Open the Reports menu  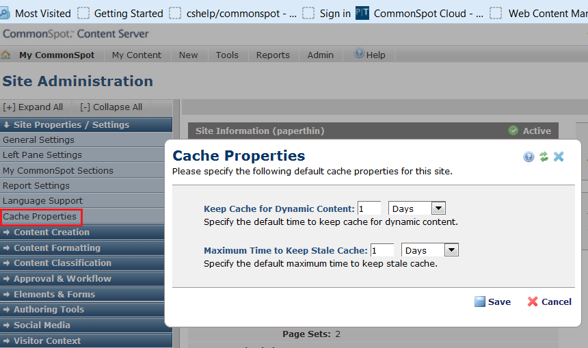point(273,55)
